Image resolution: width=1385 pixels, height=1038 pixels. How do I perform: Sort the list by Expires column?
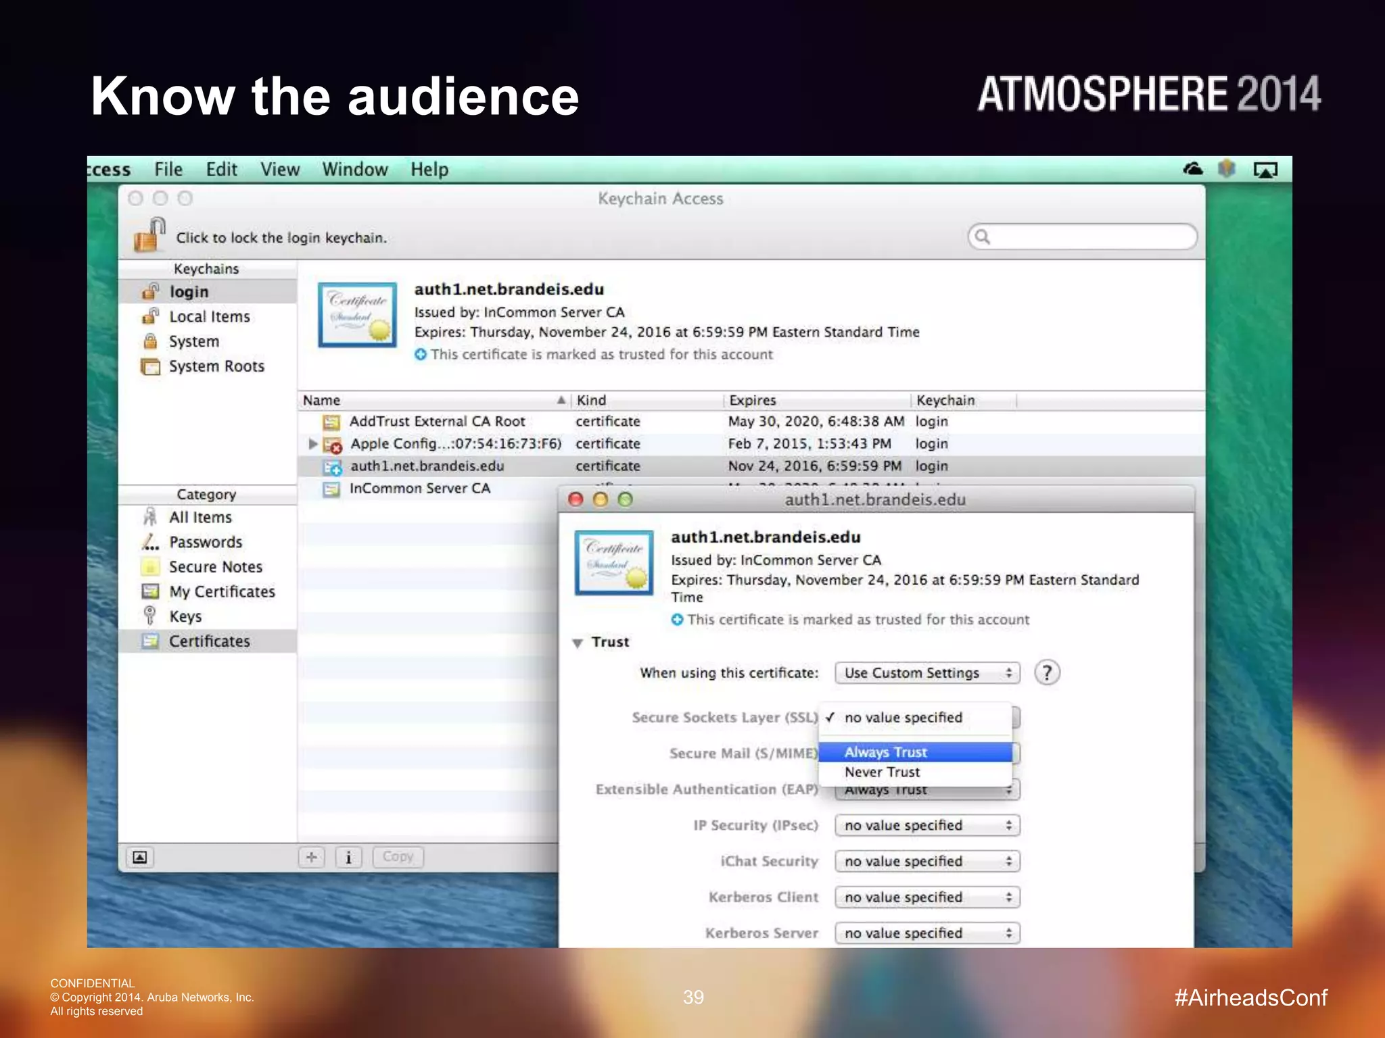[818, 400]
